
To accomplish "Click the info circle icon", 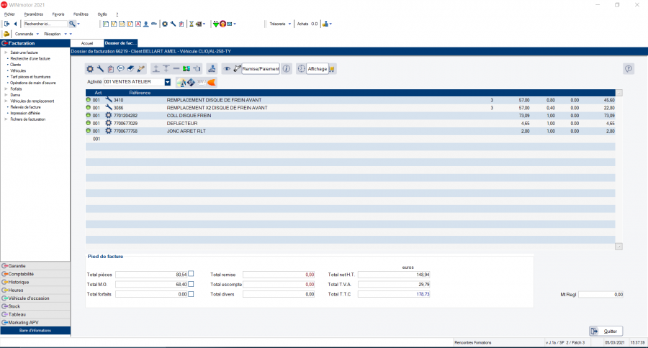I will point(287,69).
